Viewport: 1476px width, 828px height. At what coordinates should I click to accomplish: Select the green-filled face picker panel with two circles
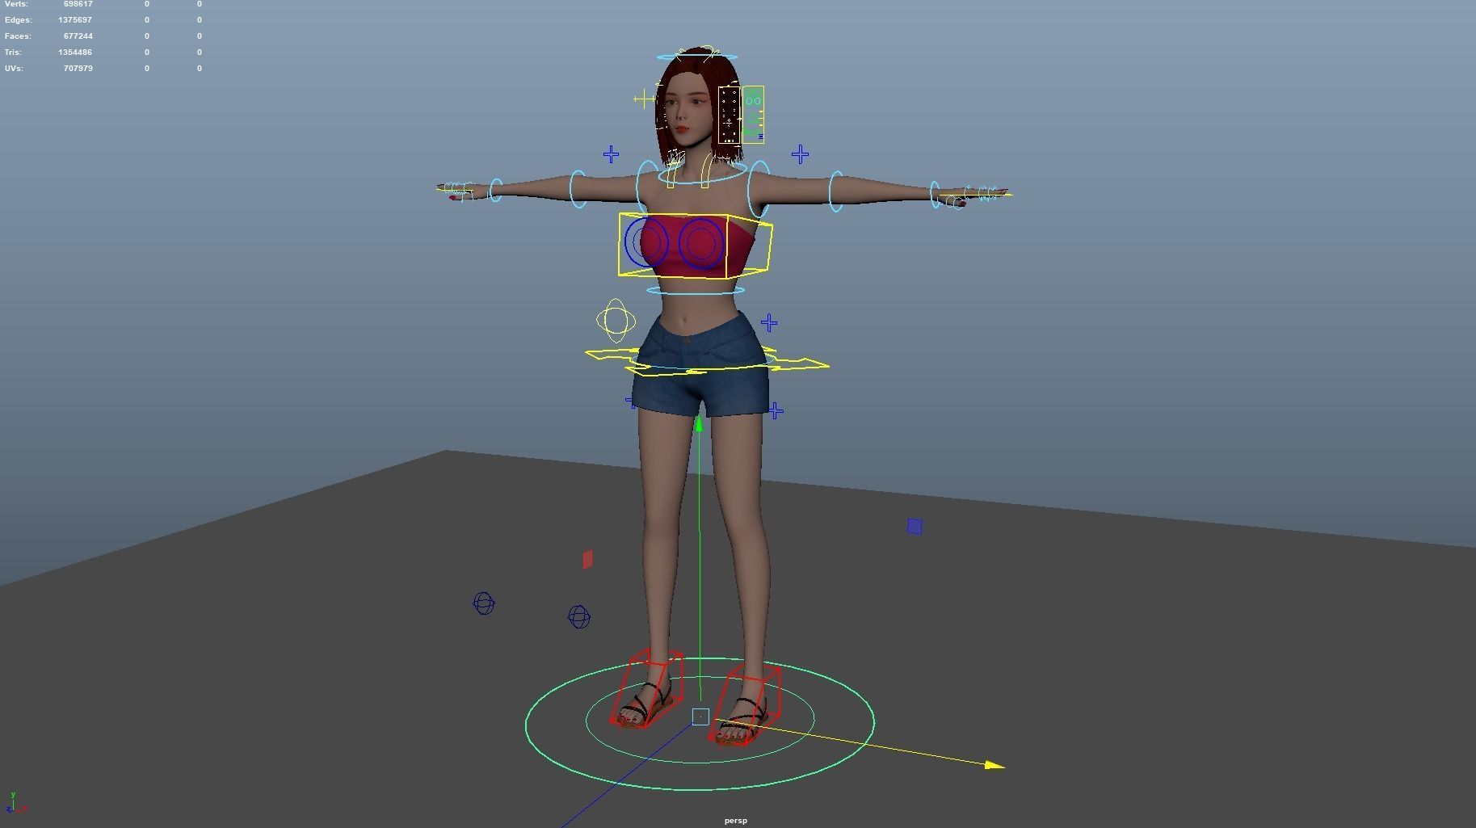[x=753, y=116]
